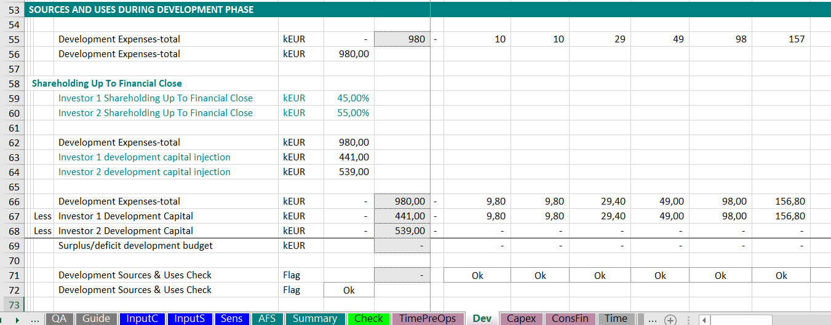Select the Time sheet tab
Viewport: 831px width, 325px height.
point(616,319)
